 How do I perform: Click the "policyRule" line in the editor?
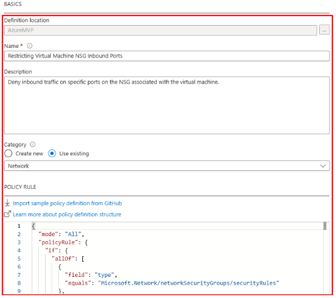pyautogui.click(x=63, y=242)
